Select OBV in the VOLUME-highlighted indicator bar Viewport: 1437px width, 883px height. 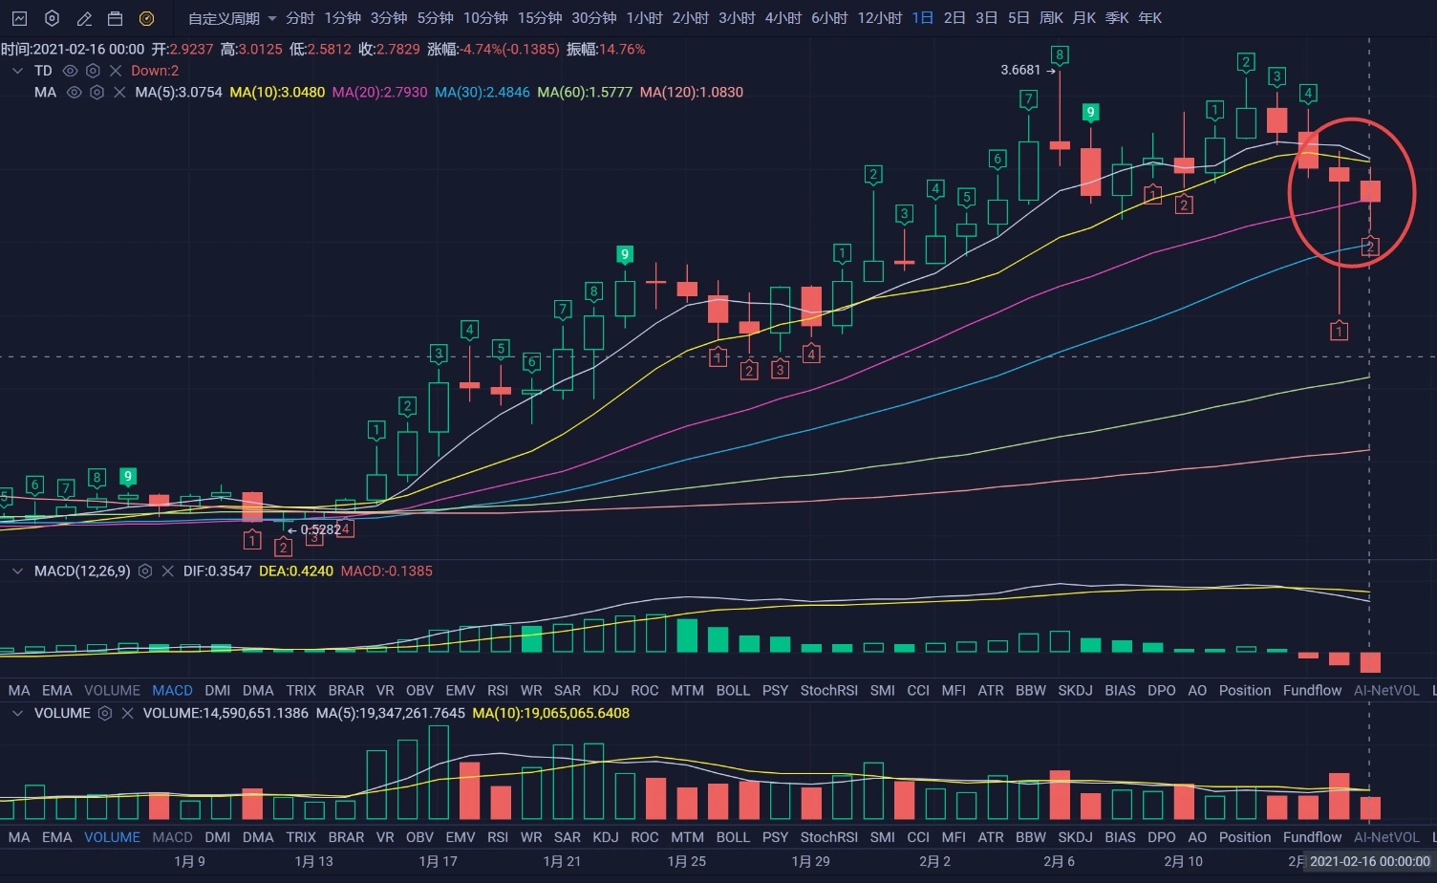point(419,837)
